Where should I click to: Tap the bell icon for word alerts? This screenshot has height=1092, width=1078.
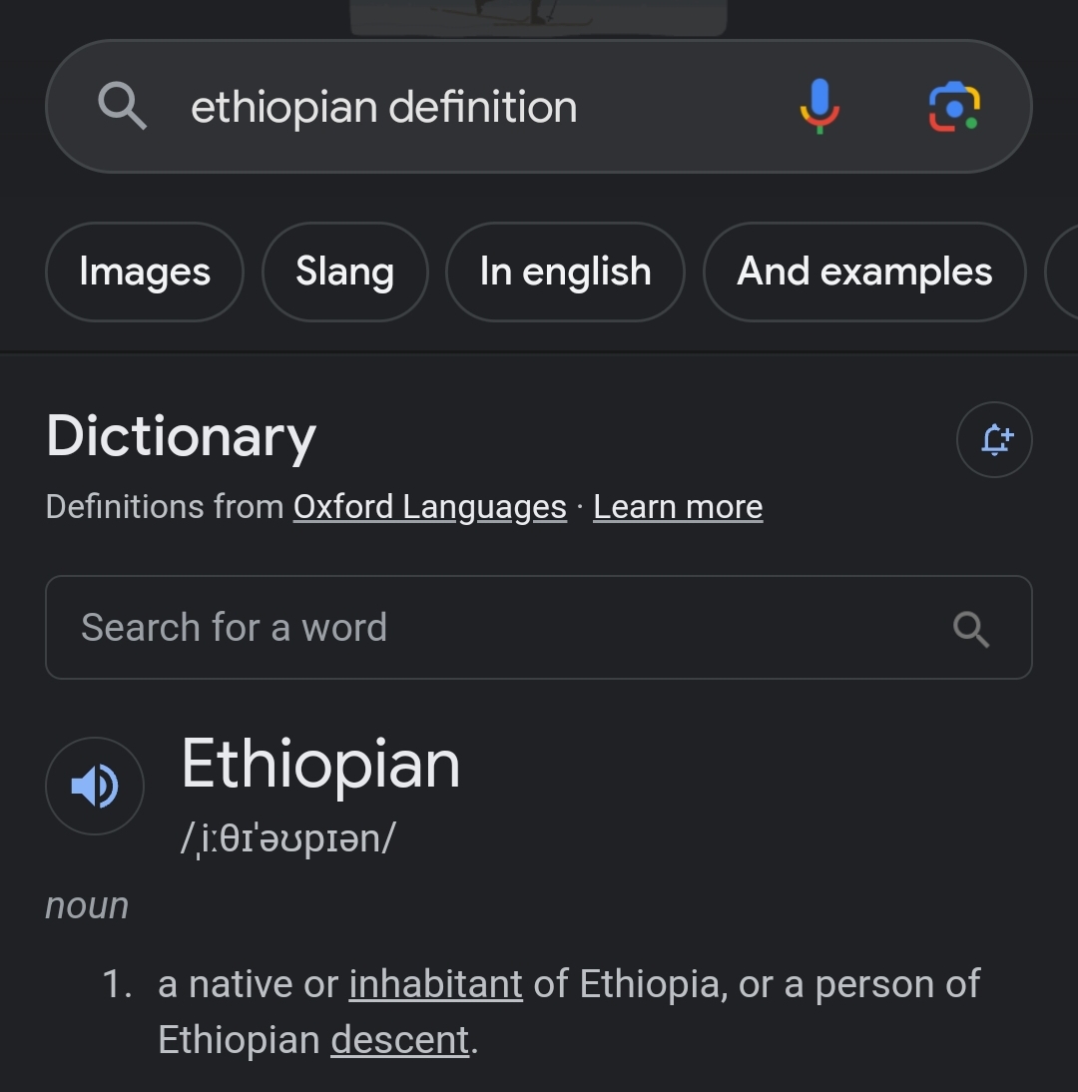pyautogui.click(x=994, y=439)
